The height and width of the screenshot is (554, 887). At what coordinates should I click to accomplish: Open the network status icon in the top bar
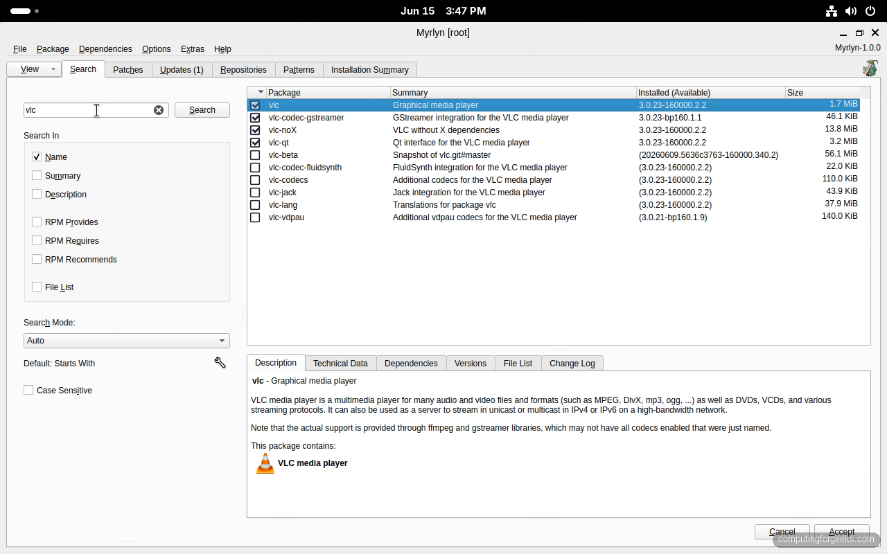point(832,11)
